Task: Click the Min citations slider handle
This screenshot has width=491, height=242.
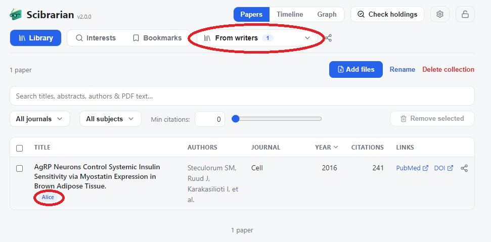Action: pos(235,119)
